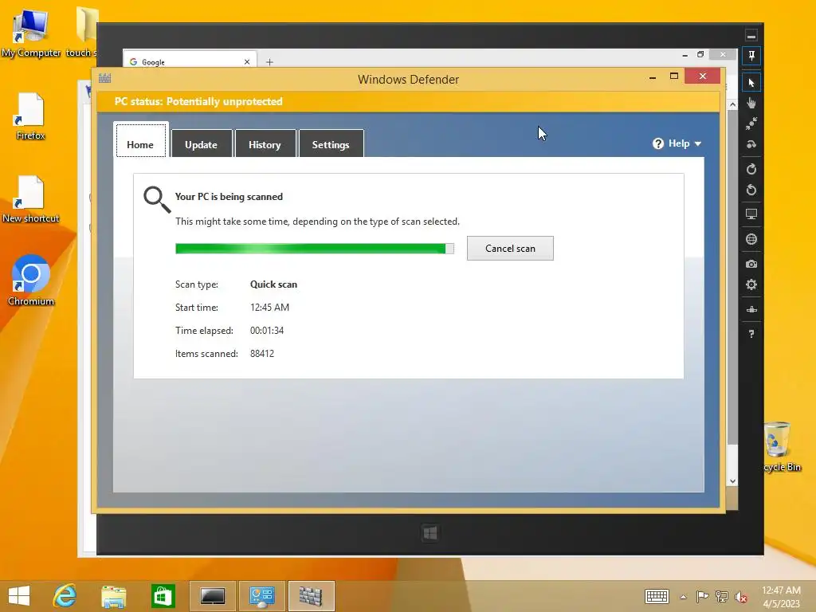The width and height of the screenshot is (816, 612).
Task: Restore down the Chromium browser window
Action: click(x=700, y=54)
